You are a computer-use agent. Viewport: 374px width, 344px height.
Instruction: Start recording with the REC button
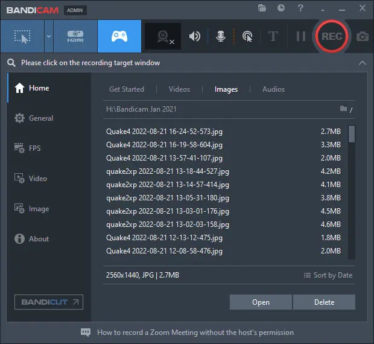[332, 36]
